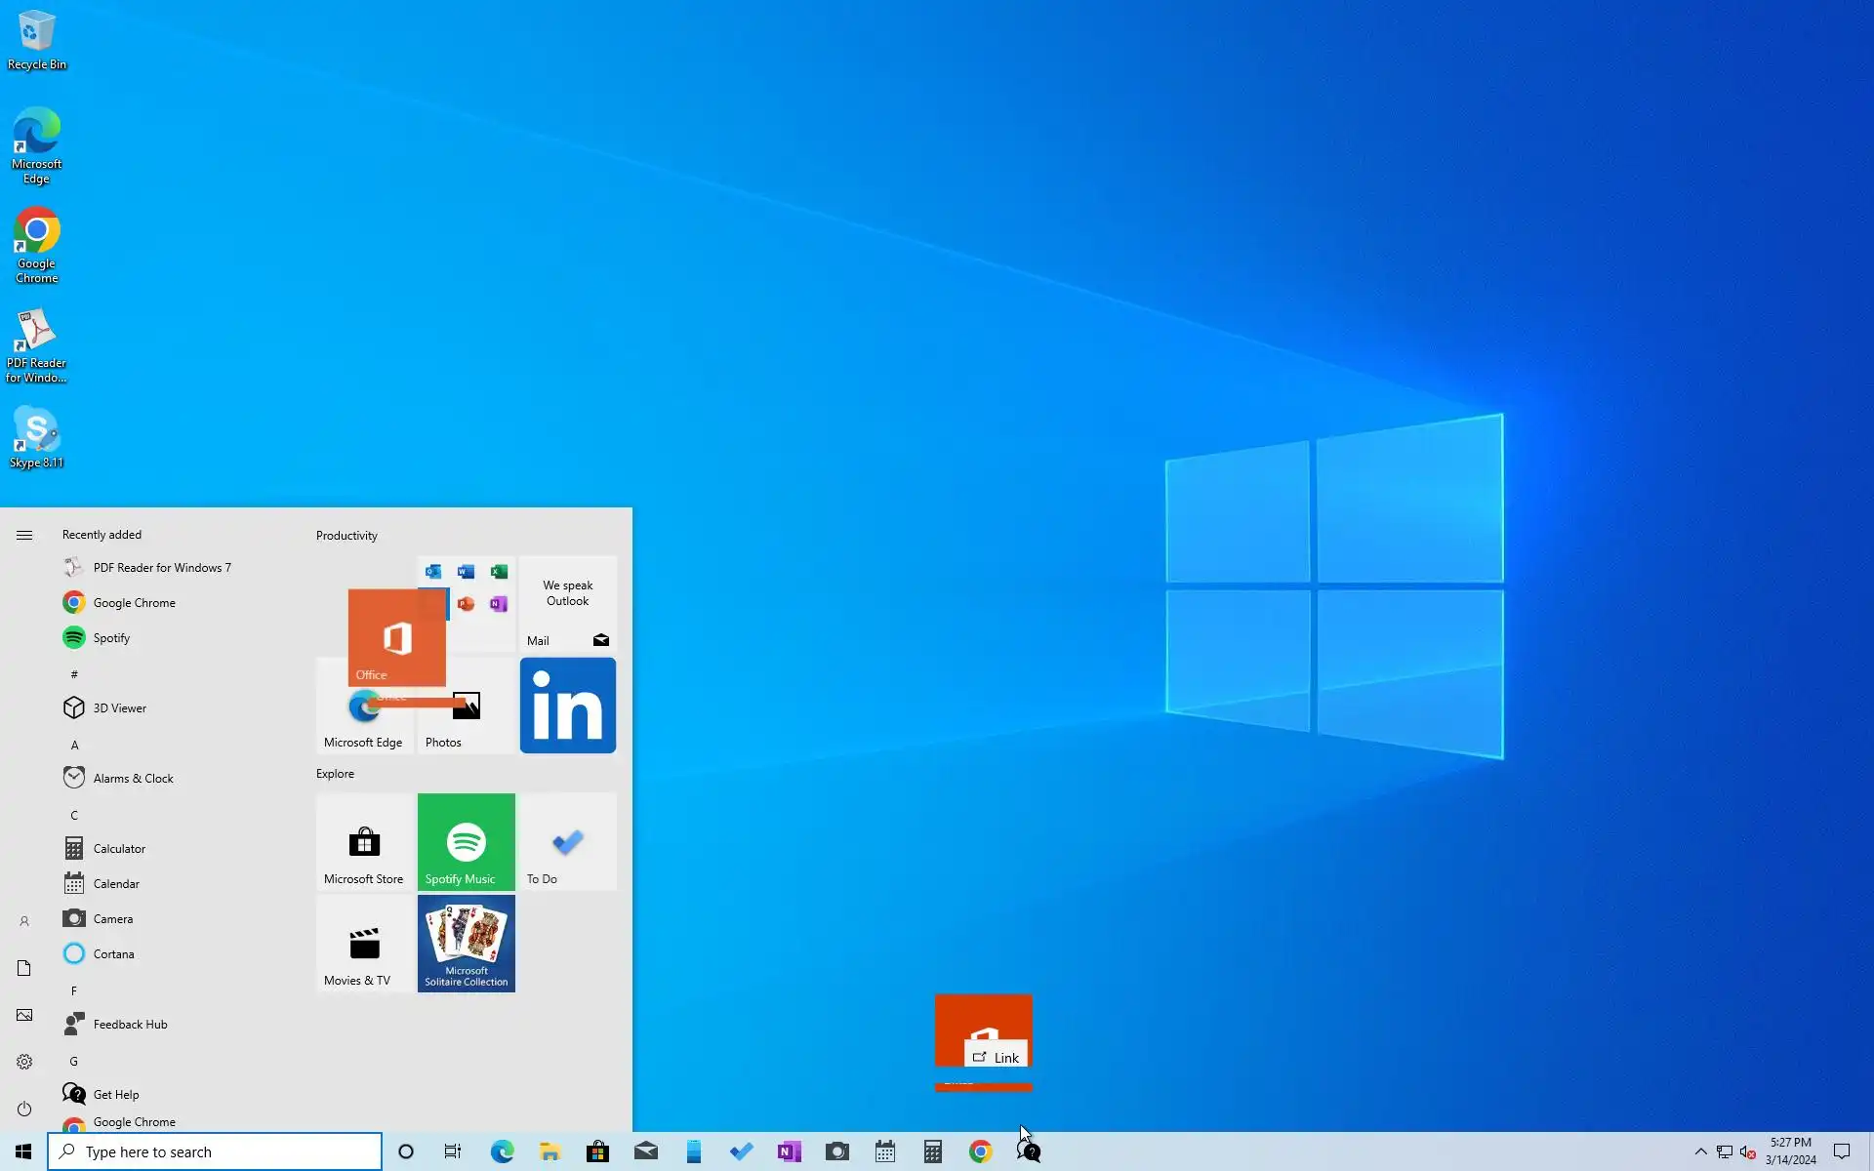The width and height of the screenshot is (1874, 1171).
Task: Open Microsoft Solitaire Collection tile
Action: click(466, 943)
